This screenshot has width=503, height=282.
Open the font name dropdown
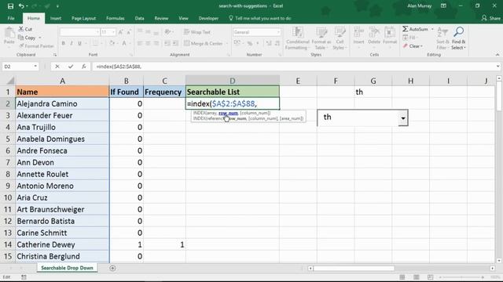click(97, 32)
